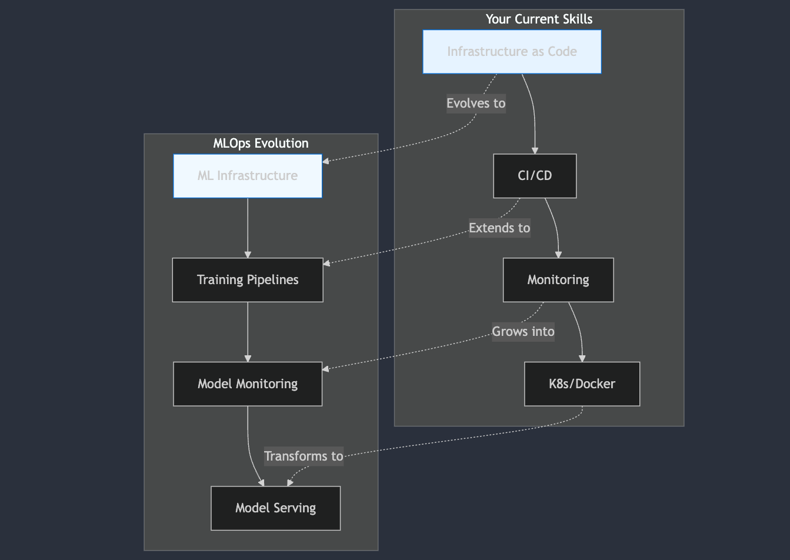
Task: Select the Monitoring node
Action: tap(558, 279)
